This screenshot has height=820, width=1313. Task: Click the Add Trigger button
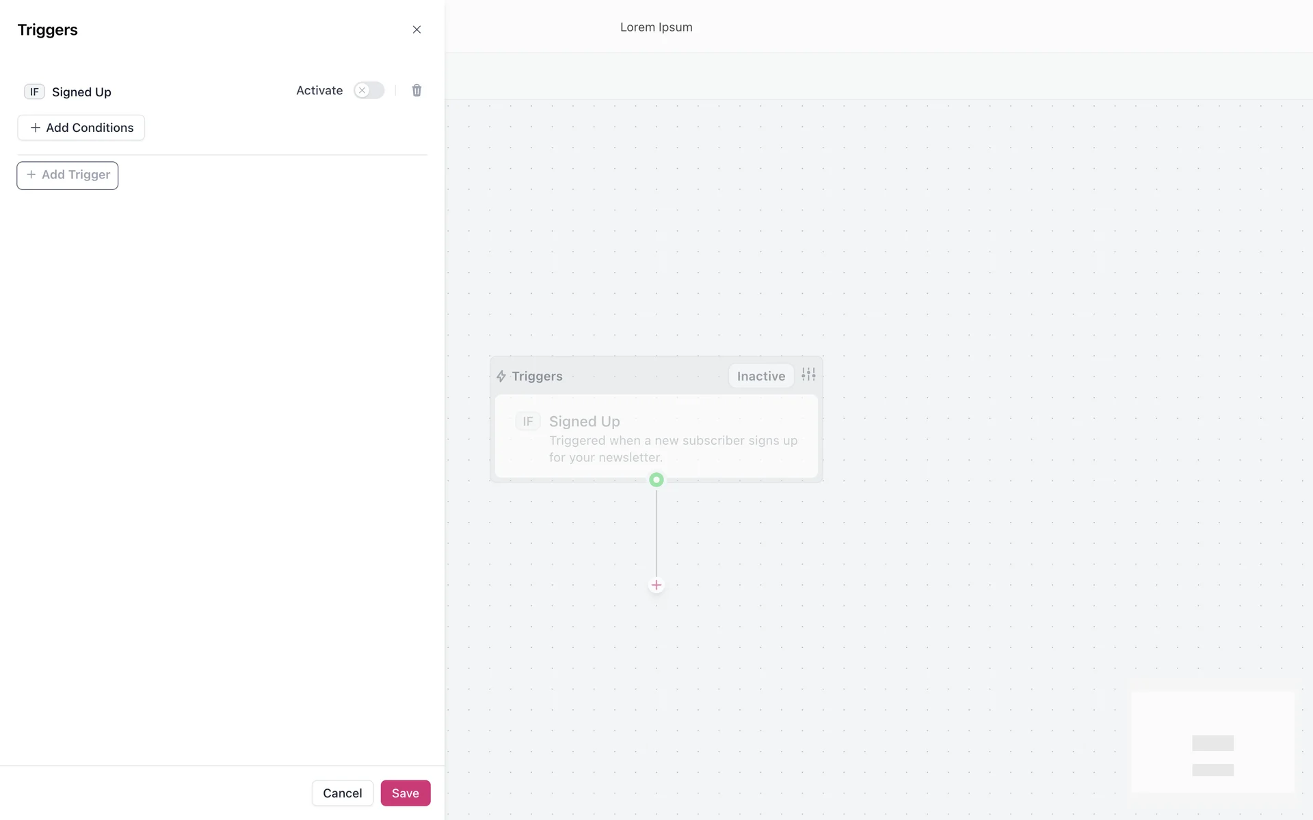point(68,176)
